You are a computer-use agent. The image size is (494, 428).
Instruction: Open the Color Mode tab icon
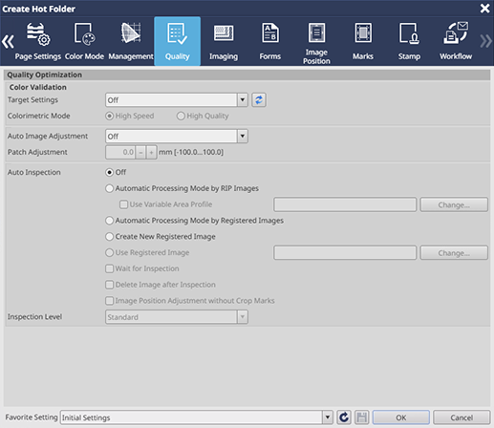(x=84, y=33)
